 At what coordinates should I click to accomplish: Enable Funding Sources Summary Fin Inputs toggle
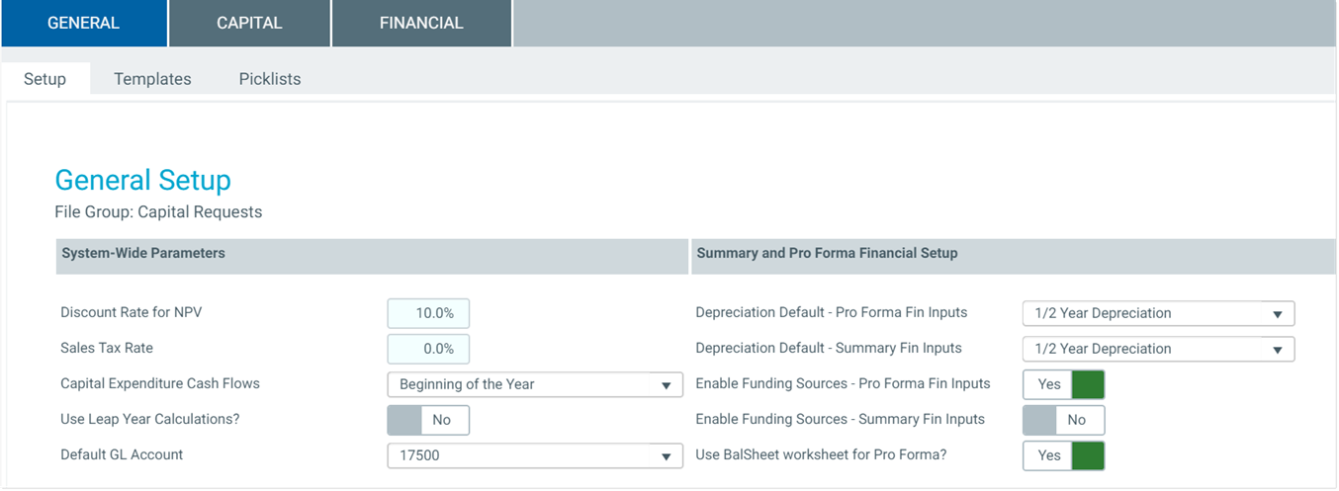1063,420
